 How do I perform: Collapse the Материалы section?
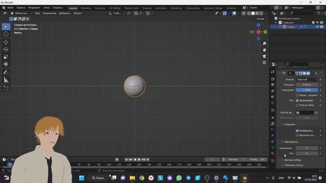283,142
